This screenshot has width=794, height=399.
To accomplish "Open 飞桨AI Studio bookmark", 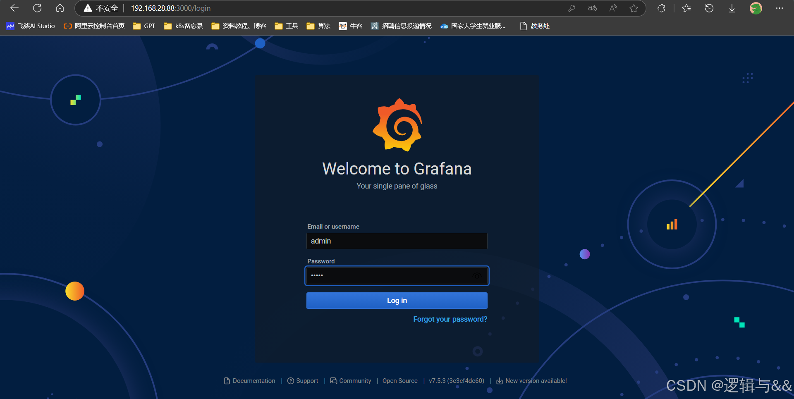I will pos(31,26).
